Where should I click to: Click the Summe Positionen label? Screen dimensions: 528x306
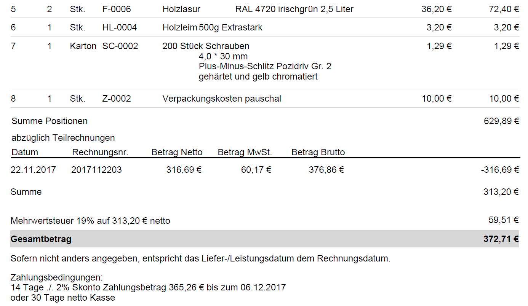50,121
